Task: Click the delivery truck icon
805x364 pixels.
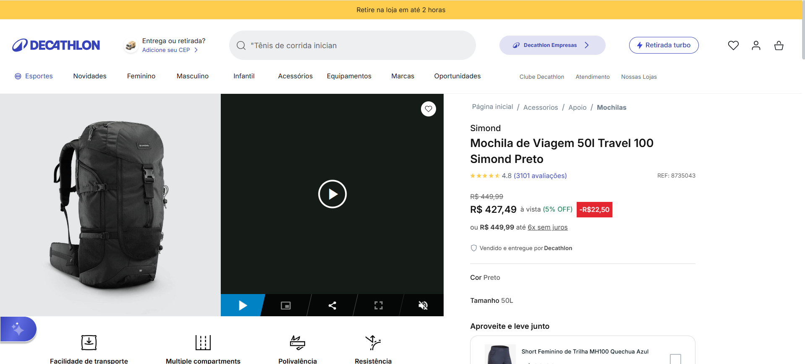Action: point(131,45)
